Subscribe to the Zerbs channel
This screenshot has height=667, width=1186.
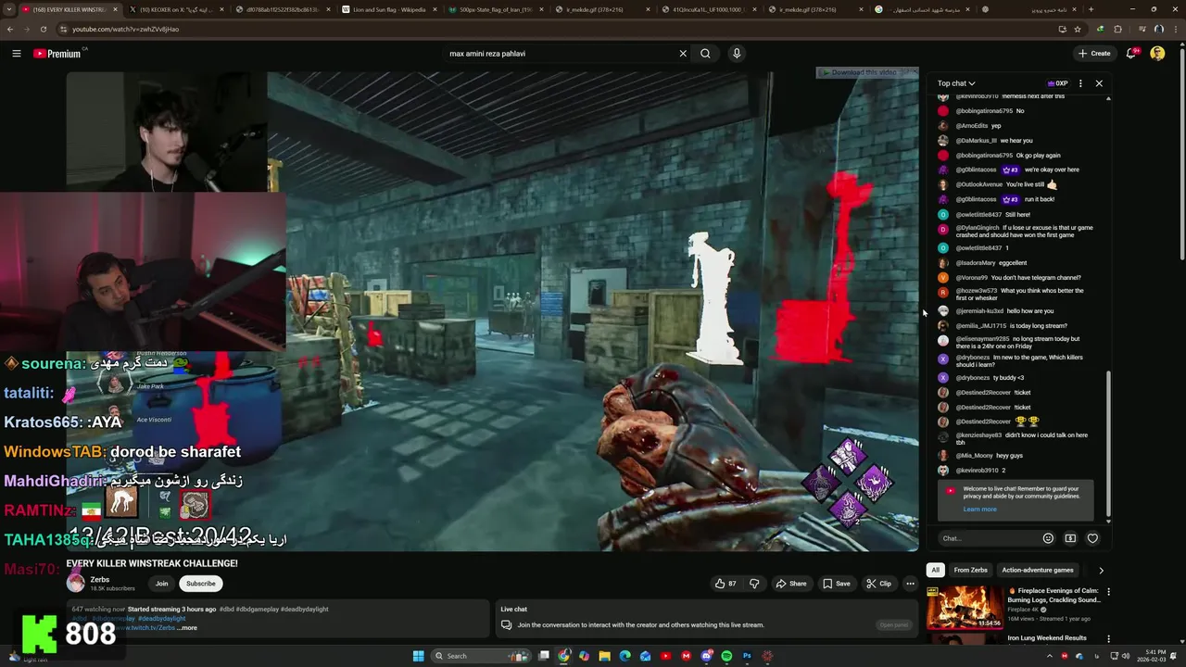tap(200, 584)
